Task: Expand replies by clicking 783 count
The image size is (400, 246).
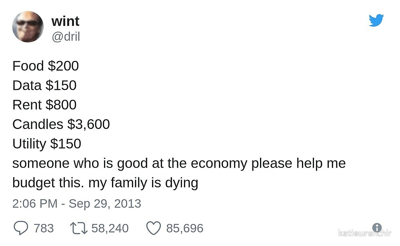Action: pyautogui.click(x=44, y=228)
